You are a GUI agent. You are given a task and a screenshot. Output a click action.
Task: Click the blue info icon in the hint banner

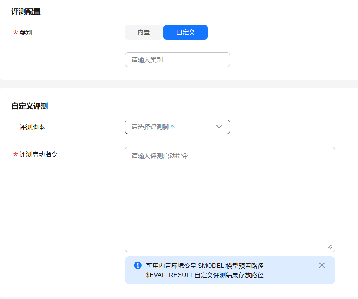[x=137, y=265]
